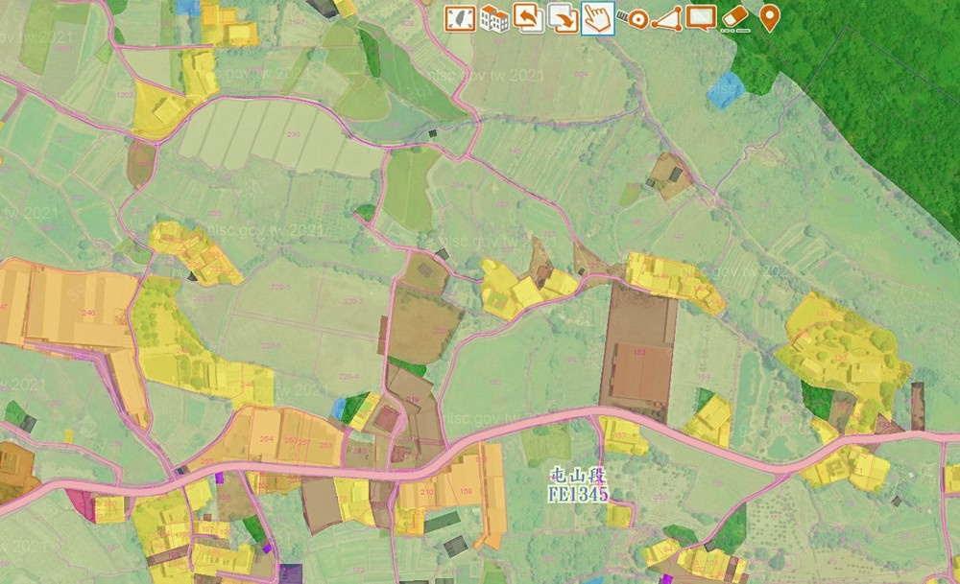This screenshot has height=584, width=960.
Task: Click the location pin marker tool
Action: pos(769,17)
